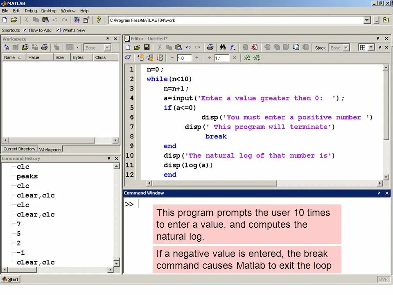Click the Editor vertical scrollbar
The height and width of the screenshot is (295, 393).
[386, 122]
